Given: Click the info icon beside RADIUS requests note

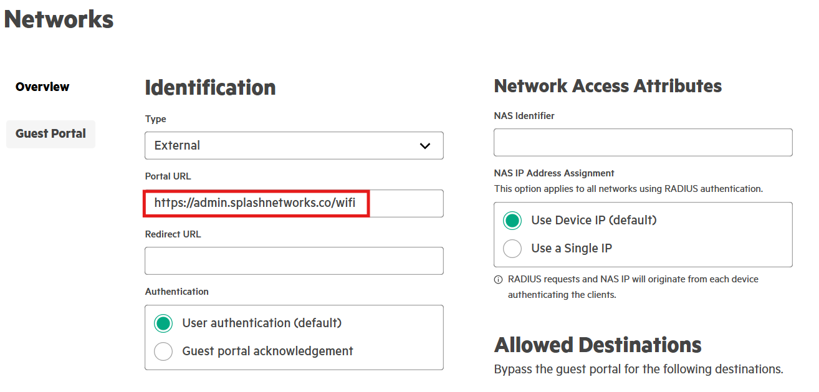Looking at the screenshot, I should coord(498,280).
